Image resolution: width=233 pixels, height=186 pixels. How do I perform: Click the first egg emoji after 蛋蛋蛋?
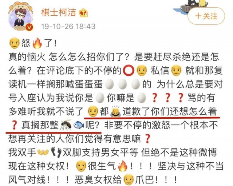click(110, 84)
